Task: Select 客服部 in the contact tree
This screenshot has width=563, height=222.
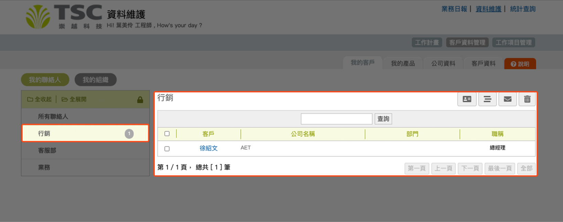Action: click(x=47, y=151)
